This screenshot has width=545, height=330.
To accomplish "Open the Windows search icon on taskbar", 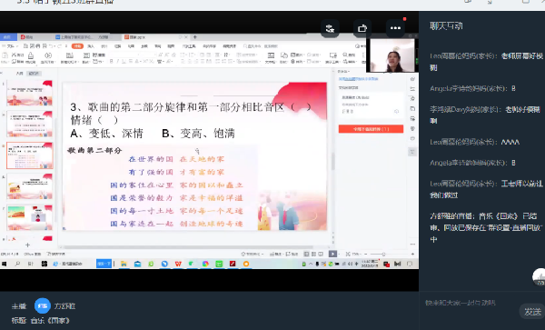I will point(17,264).
